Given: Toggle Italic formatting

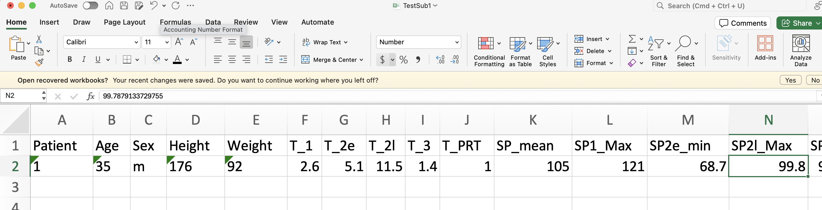Looking at the screenshot, I should pos(84,60).
